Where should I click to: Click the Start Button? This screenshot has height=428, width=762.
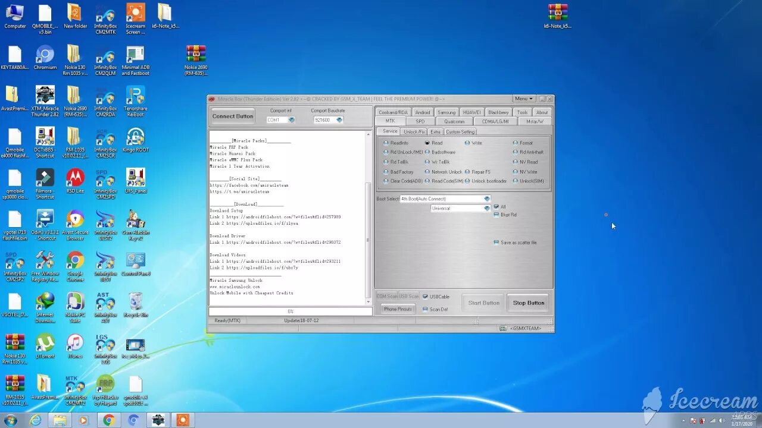pyautogui.click(x=483, y=303)
